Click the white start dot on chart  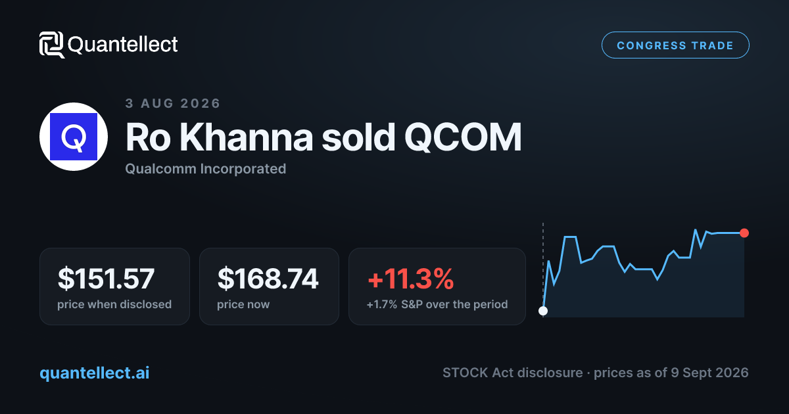click(543, 311)
